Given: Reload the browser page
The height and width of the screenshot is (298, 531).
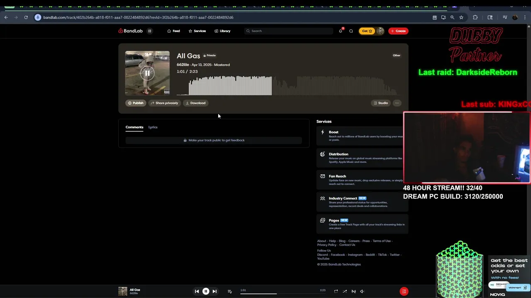Looking at the screenshot, I should tap(26, 17).
